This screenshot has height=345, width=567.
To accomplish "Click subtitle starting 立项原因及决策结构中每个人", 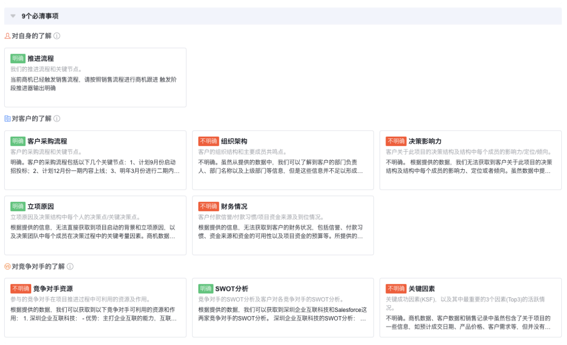I will 75,217.
